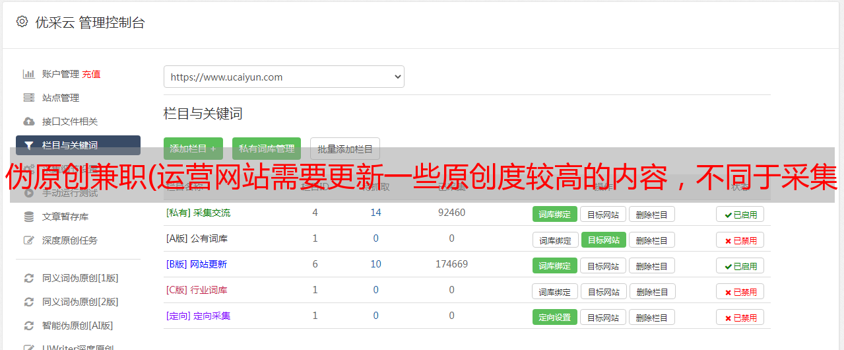Open 站点管理 in the sidebar
844x350 pixels.
pos(61,98)
